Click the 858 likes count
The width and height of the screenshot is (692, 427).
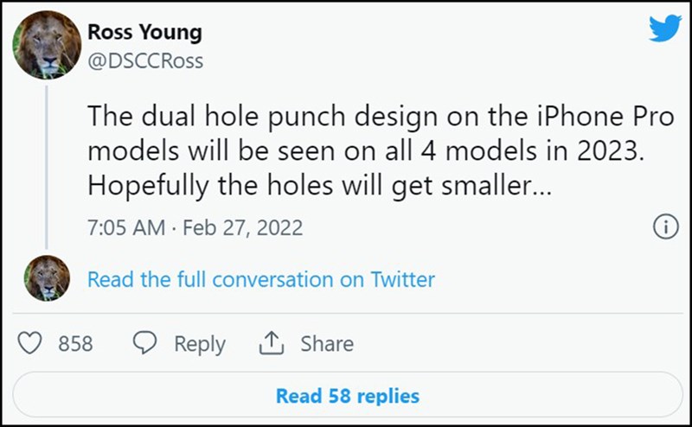(75, 344)
